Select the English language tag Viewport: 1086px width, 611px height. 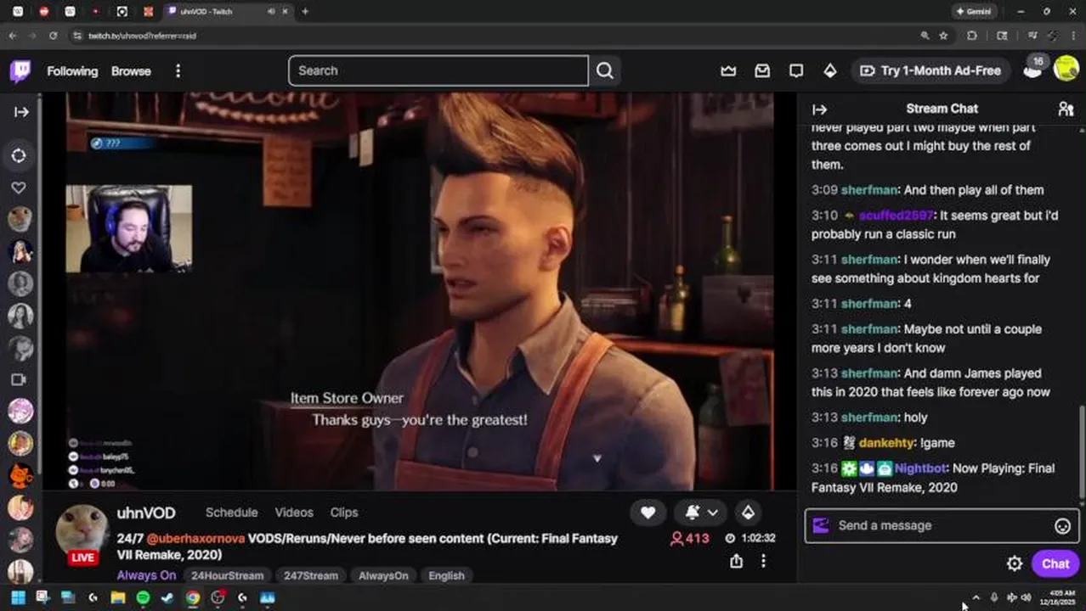coord(446,575)
